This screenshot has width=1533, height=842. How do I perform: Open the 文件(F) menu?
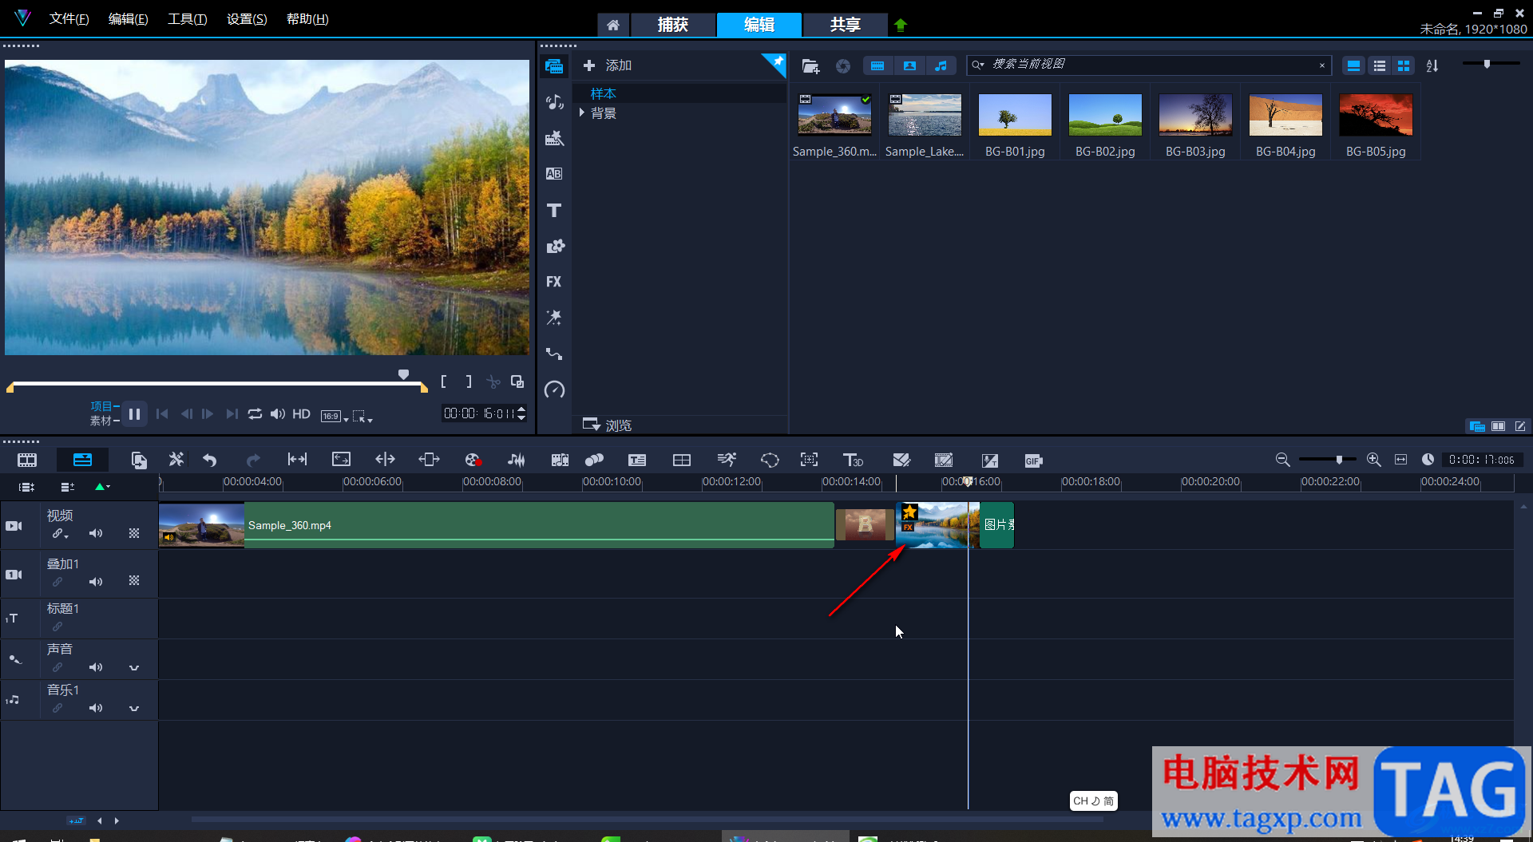(69, 19)
